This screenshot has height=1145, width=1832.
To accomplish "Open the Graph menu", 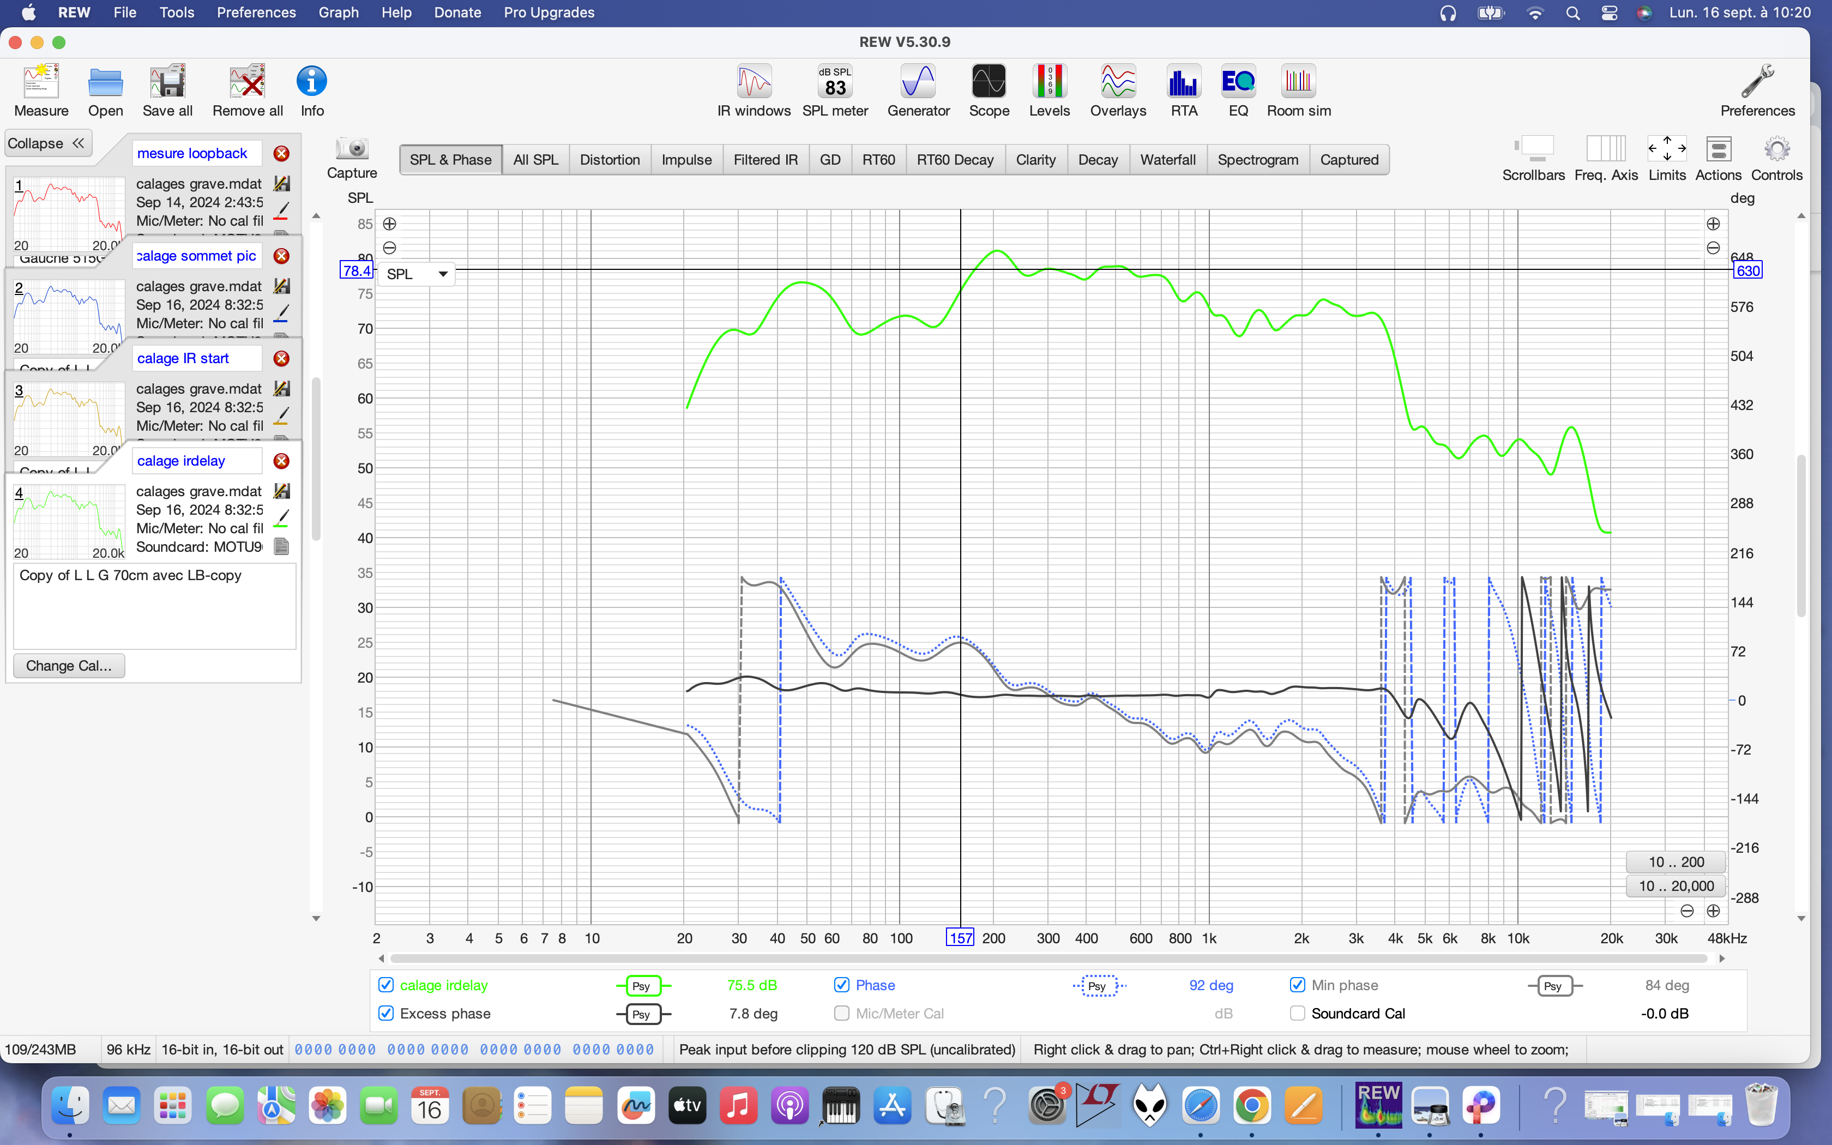I will (339, 13).
